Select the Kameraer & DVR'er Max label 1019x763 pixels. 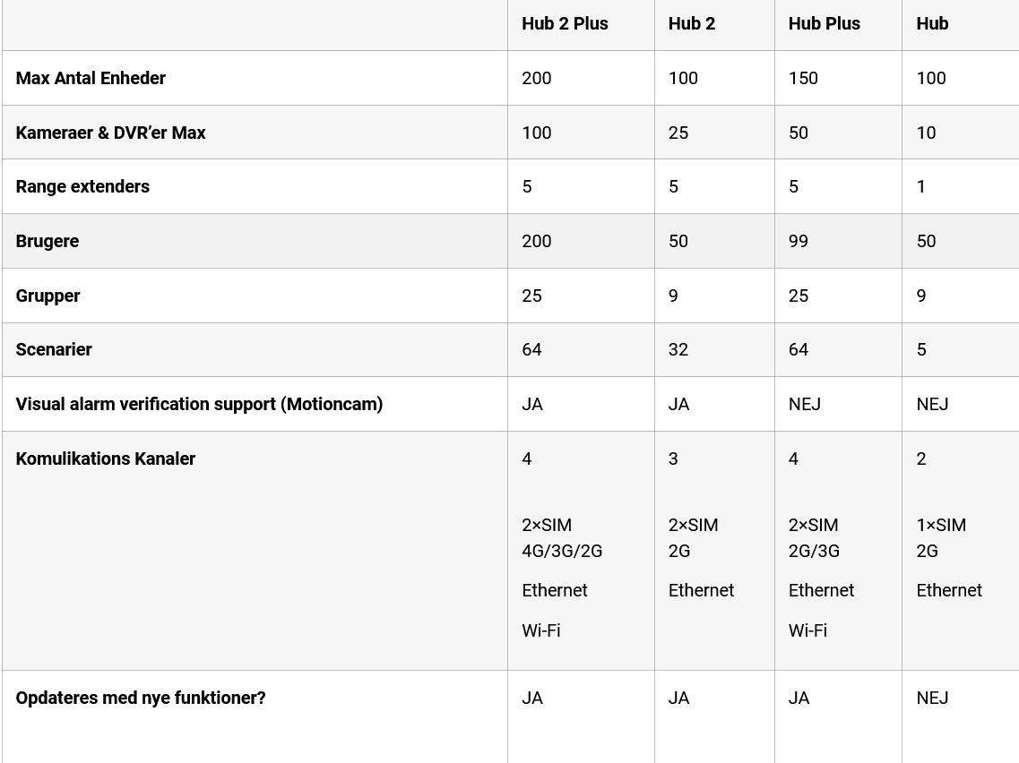click(110, 133)
